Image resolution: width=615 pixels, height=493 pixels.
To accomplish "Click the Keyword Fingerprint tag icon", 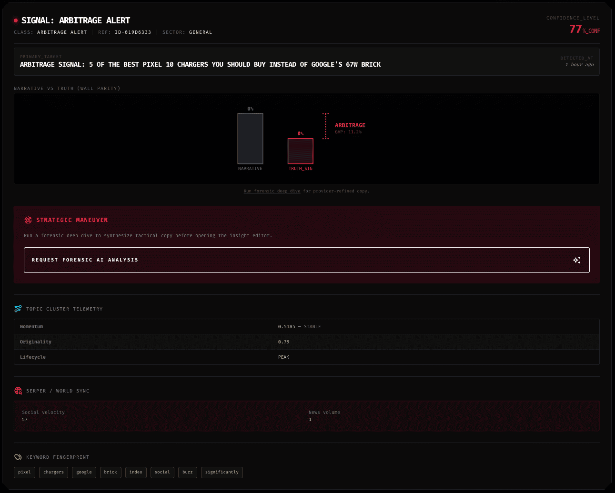I will pos(18,457).
